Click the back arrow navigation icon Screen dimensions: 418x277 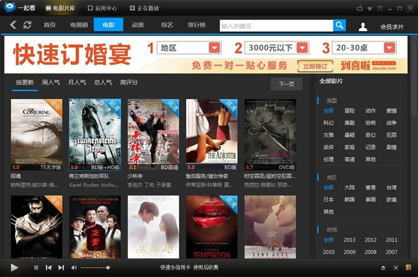pos(13,25)
